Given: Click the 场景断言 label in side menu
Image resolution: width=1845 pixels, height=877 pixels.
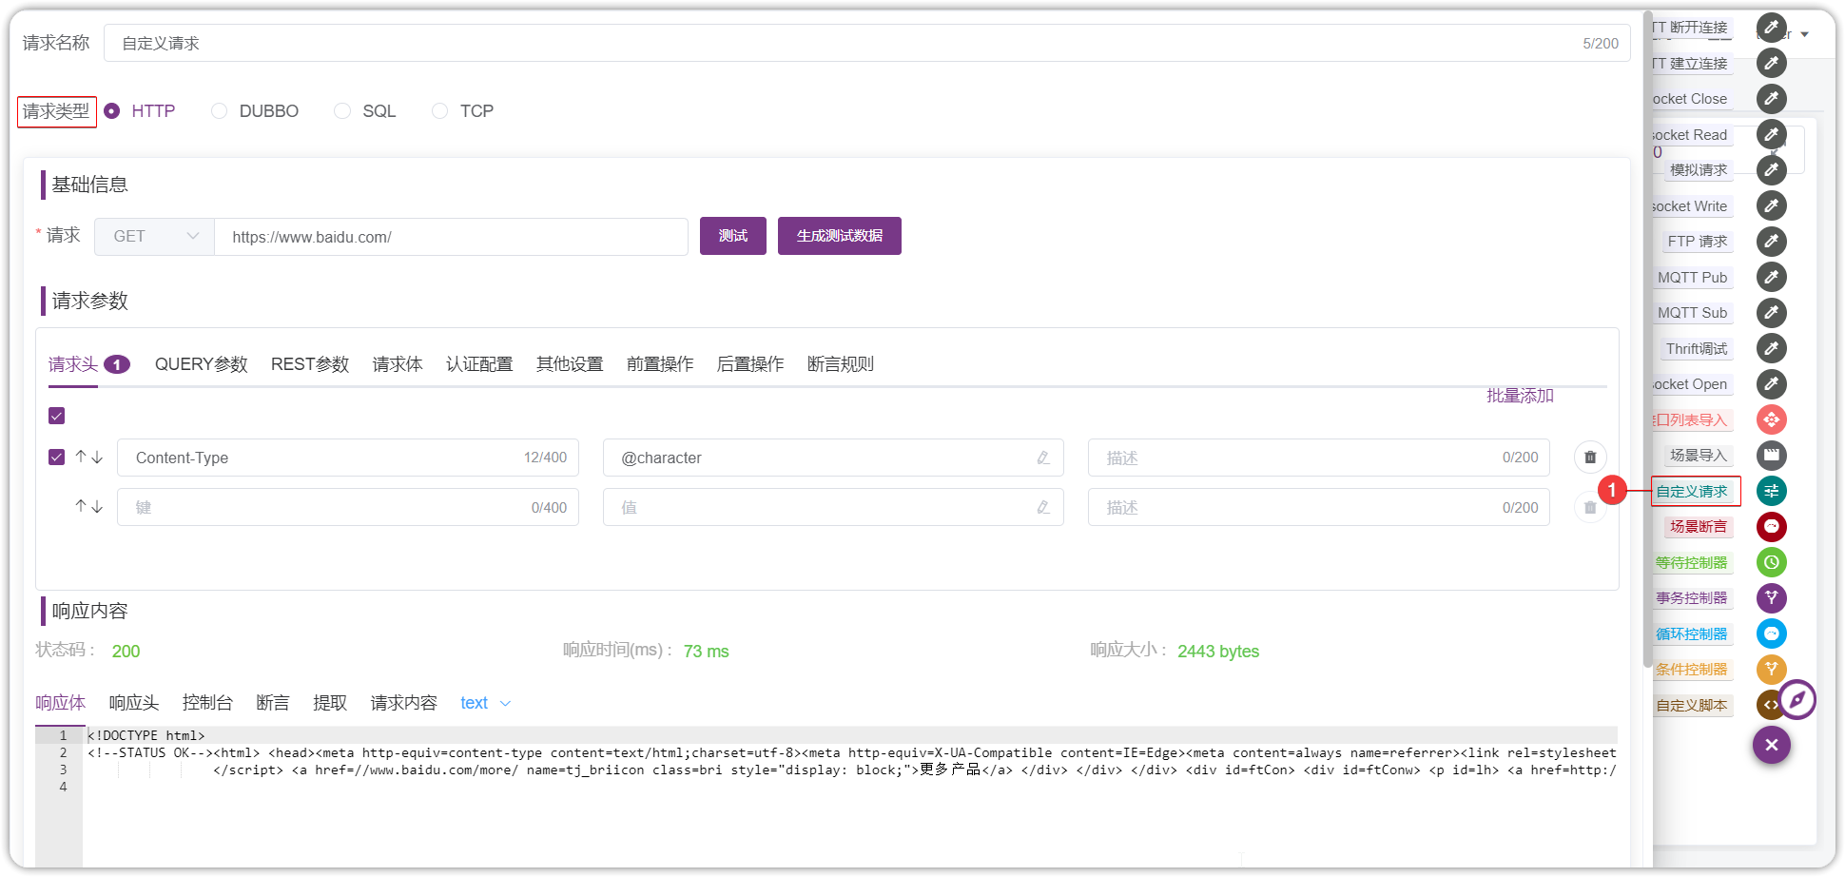Looking at the screenshot, I should point(1699,527).
